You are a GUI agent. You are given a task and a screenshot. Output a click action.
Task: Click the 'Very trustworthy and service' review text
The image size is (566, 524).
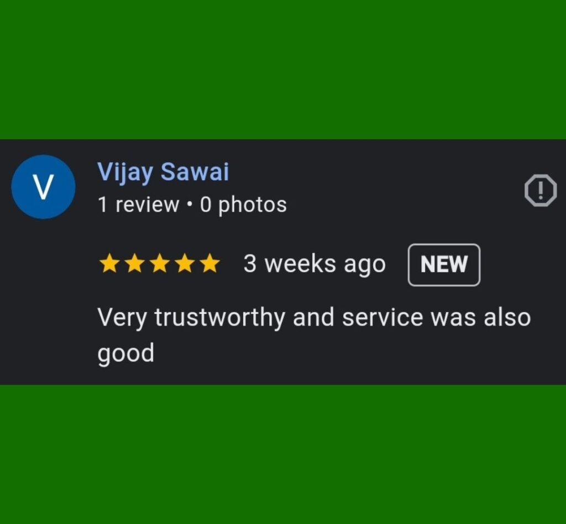[260, 318]
